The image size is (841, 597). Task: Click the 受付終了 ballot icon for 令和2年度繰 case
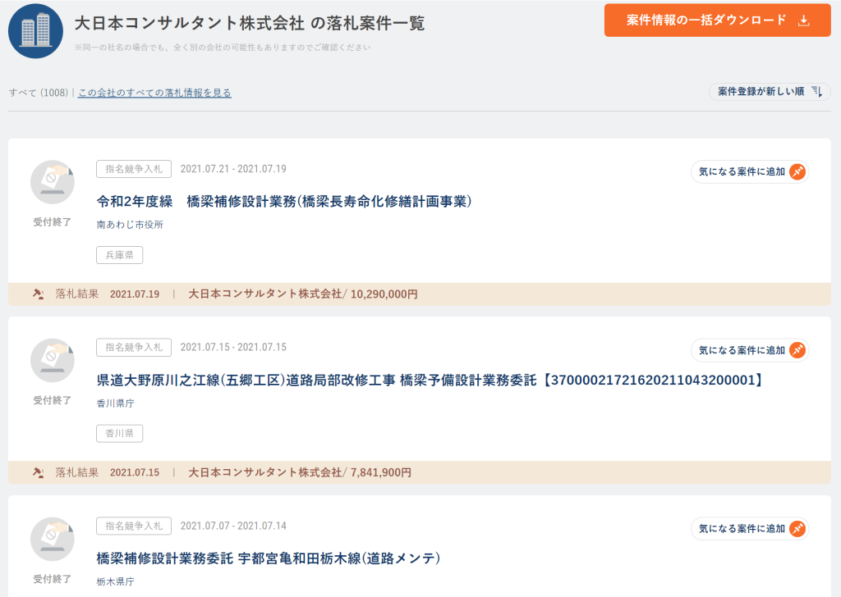point(52,182)
